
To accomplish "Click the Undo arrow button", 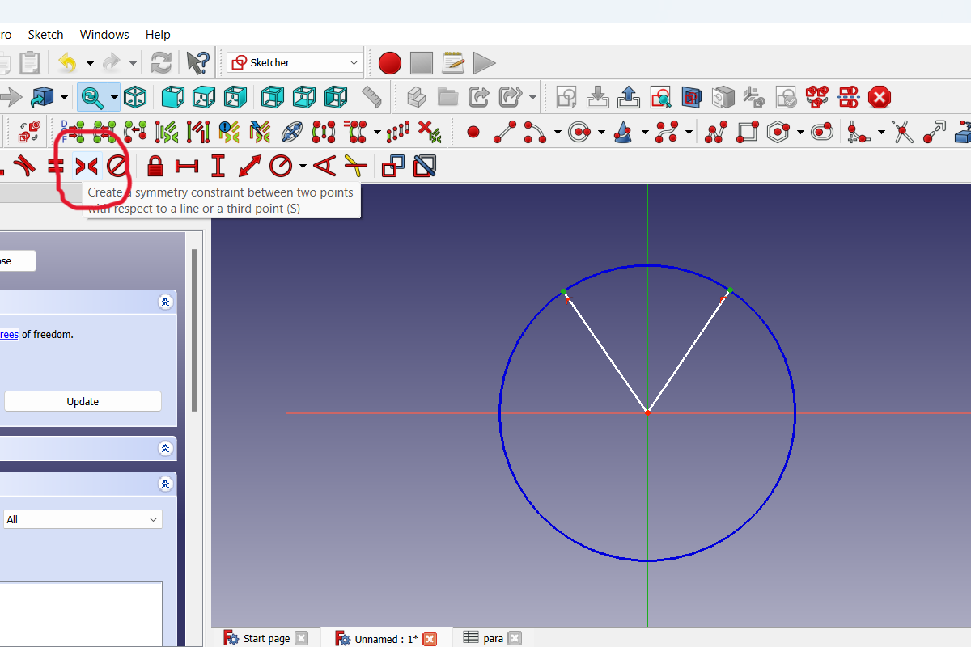I will point(68,62).
